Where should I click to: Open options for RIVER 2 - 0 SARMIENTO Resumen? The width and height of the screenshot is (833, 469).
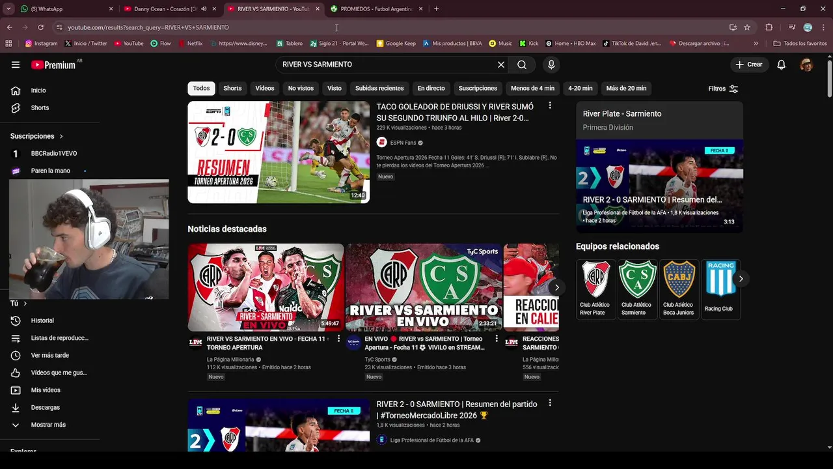550,403
